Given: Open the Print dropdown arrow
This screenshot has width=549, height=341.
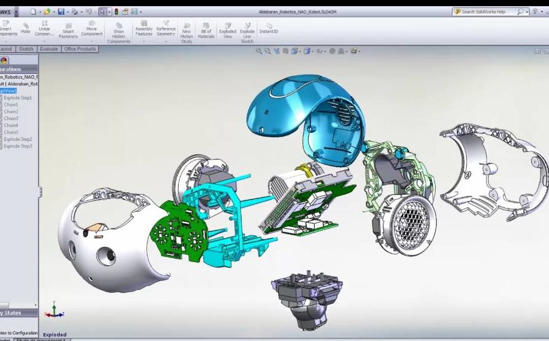Looking at the screenshot, I should click(82, 12).
